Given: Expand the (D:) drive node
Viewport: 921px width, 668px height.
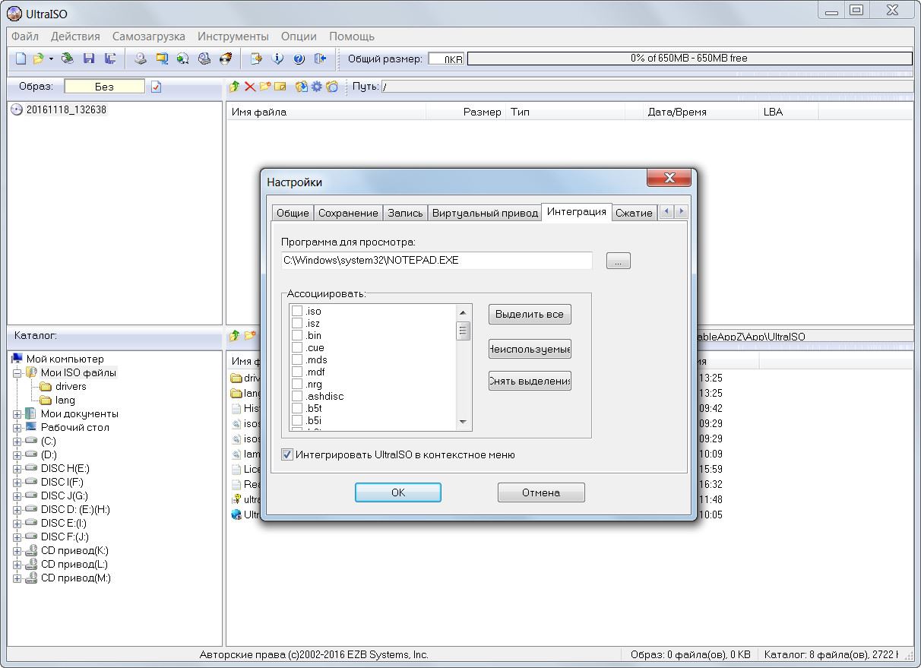Looking at the screenshot, I should tap(17, 455).
